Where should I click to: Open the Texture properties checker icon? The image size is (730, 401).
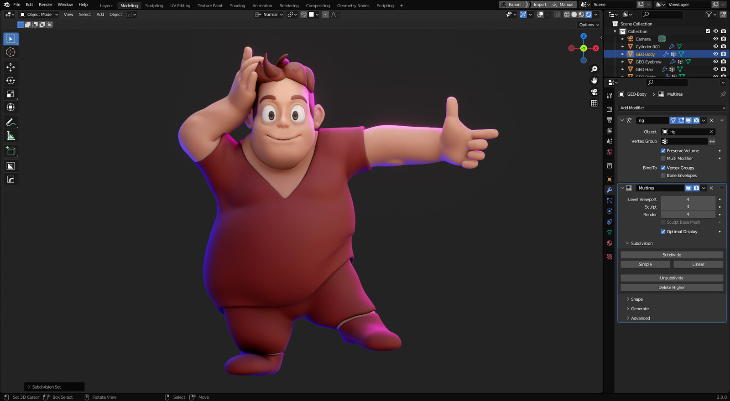pyautogui.click(x=610, y=257)
